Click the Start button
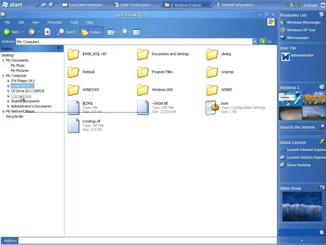The image size is (326, 245). tap(13, 5)
